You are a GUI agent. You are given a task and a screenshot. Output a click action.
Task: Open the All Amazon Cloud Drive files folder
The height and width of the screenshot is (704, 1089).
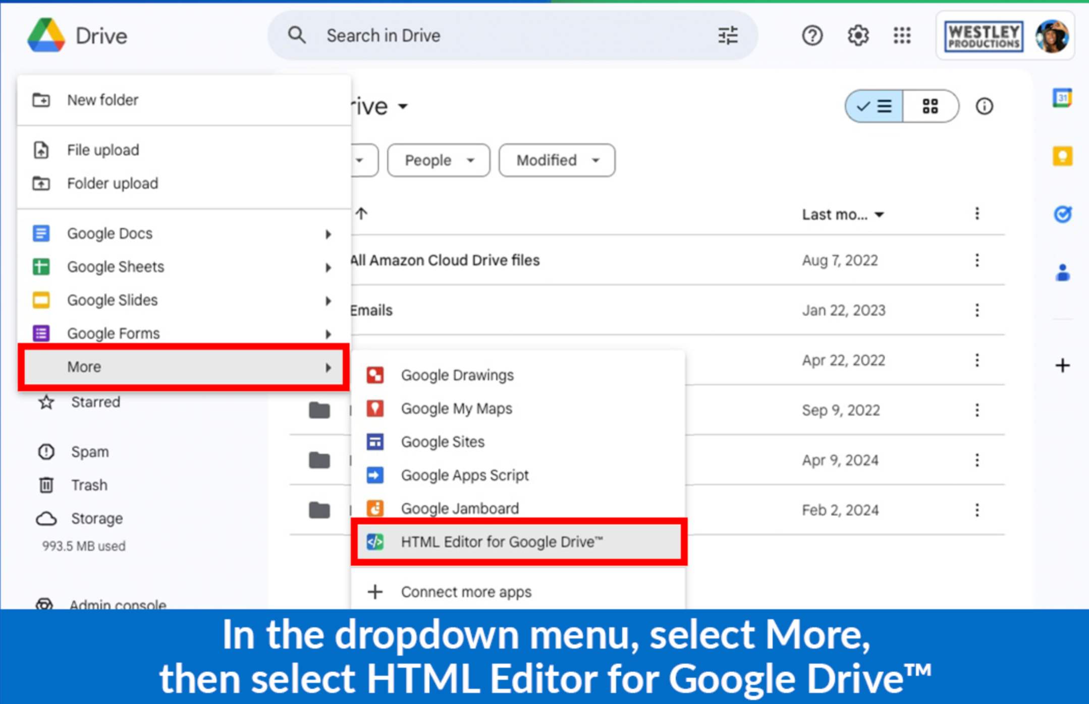(x=445, y=260)
